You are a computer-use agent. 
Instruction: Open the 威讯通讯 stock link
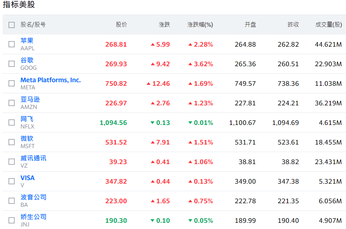[33, 158]
